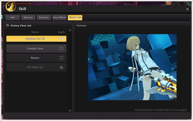193x121 pixels.
Task: Tick the Return apply checkbox
Action: [61, 58]
